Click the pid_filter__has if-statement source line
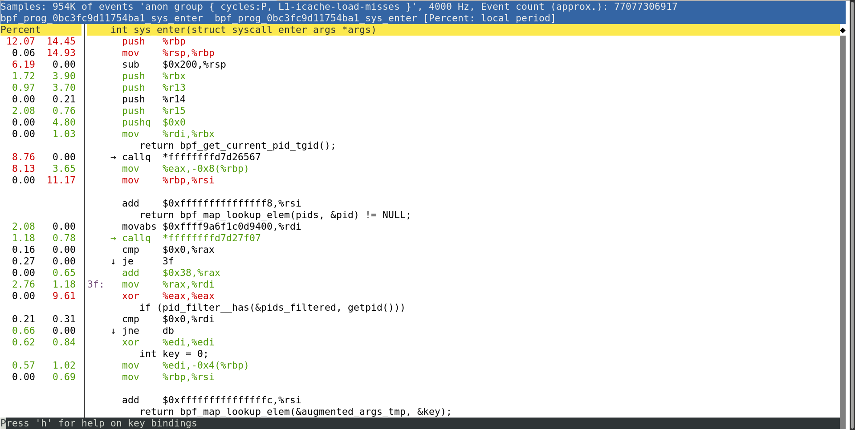Viewport: 855px width, 430px height. point(272,308)
